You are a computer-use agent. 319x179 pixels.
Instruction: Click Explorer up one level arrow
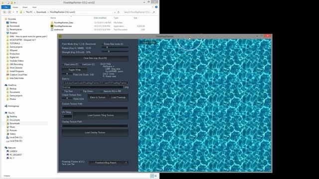17,12
